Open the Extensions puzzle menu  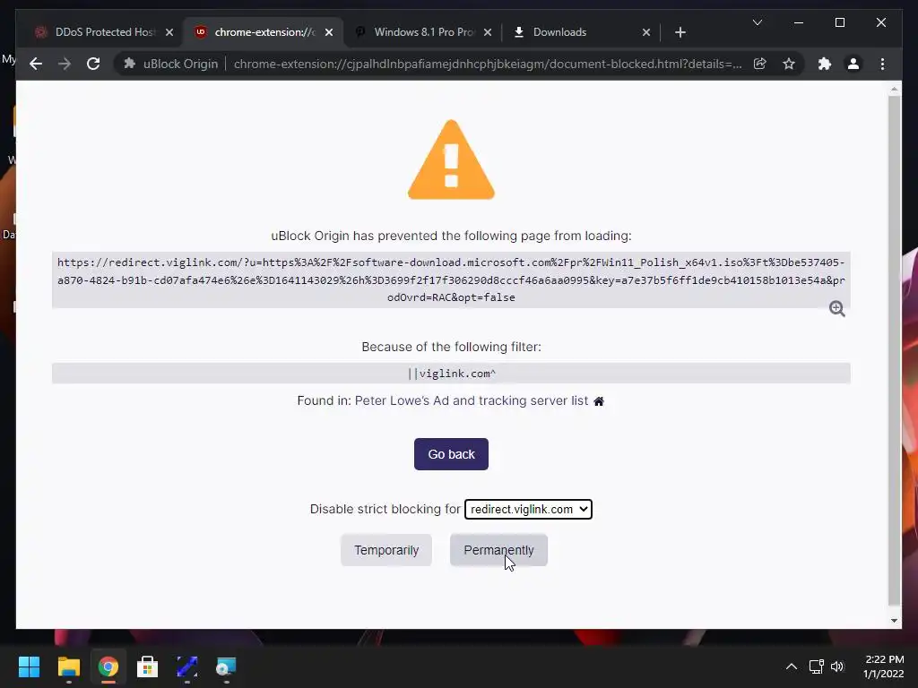pyautogui.click(x=825, y=64)
